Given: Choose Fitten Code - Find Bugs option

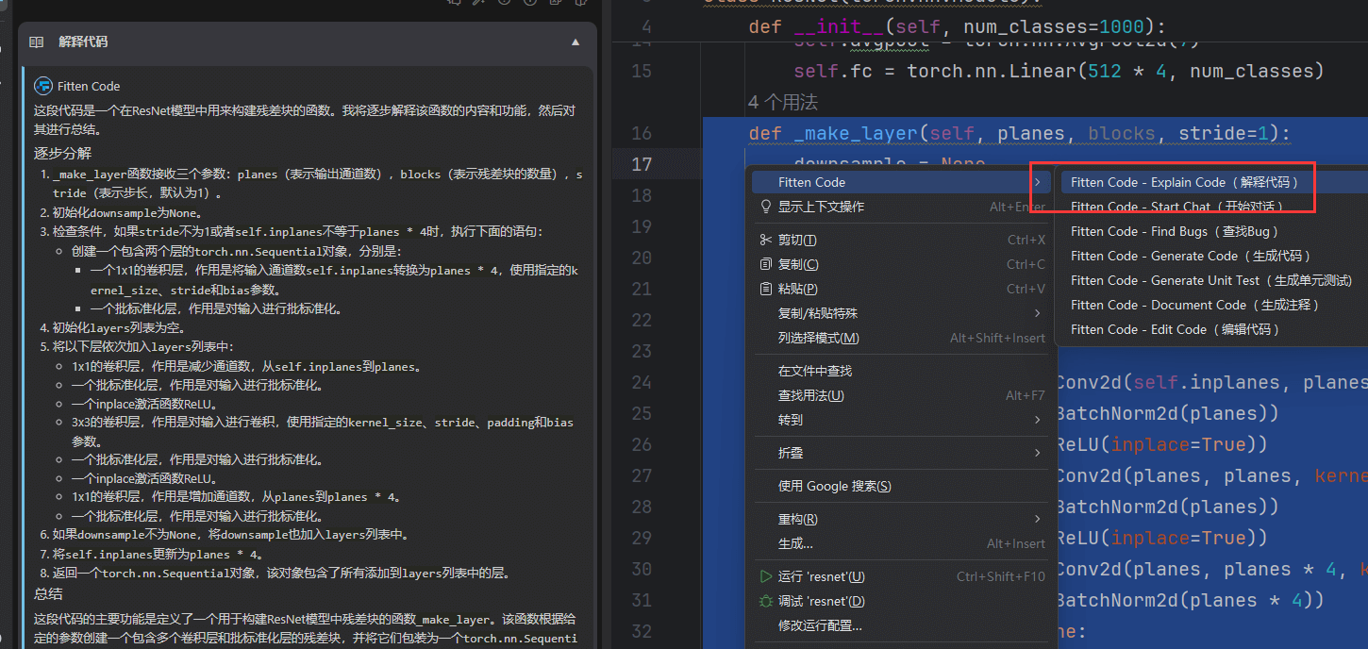Looking at the screenshot, I should tap(1175, 231).
